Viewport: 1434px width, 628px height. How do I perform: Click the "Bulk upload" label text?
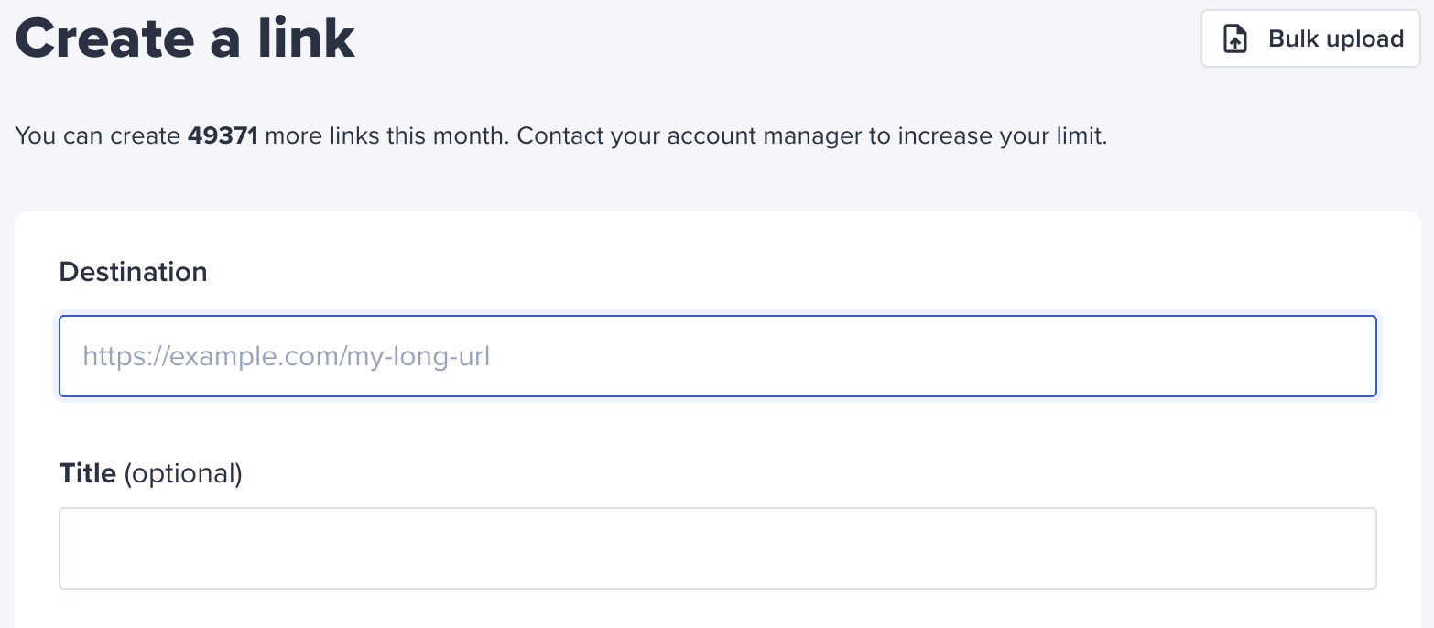coord(1336,39)
